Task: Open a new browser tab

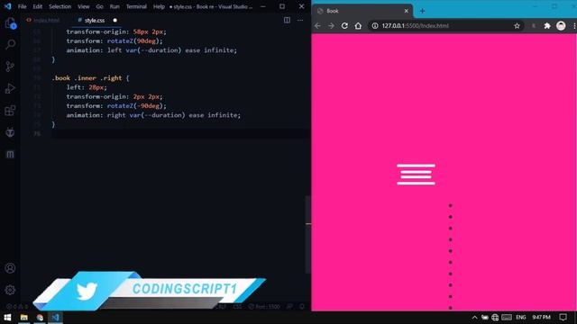Action: pyautogui.click(x=422, y=11)
